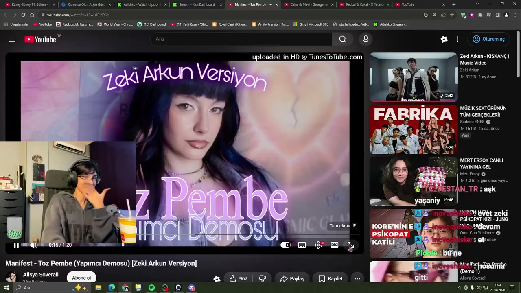Toggle subtitles on the player

tap(302, 245)
